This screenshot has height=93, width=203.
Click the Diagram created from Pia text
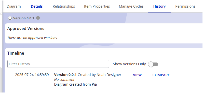tap(75, 84)
